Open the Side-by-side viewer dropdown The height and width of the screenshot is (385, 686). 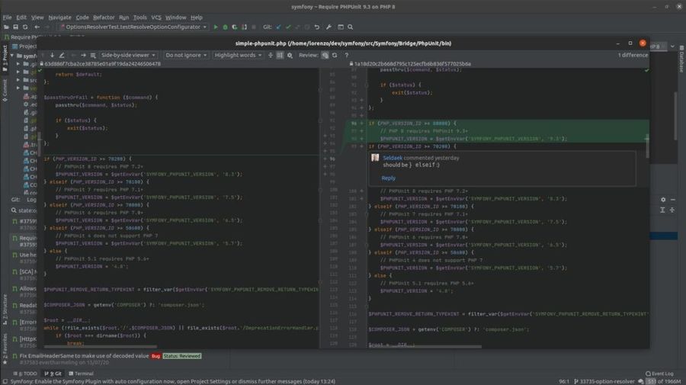pyautogui.click(x=129, y=55)
